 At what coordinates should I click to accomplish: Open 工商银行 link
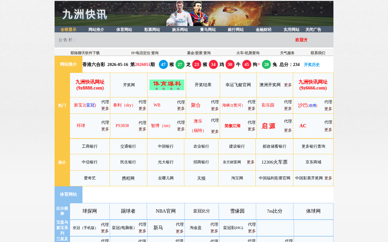click(90, 146)
